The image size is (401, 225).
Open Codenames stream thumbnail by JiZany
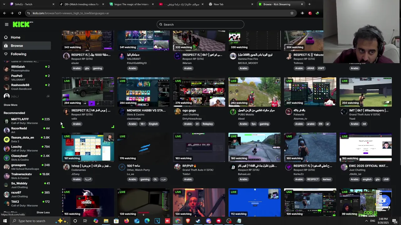click(88, 147)
